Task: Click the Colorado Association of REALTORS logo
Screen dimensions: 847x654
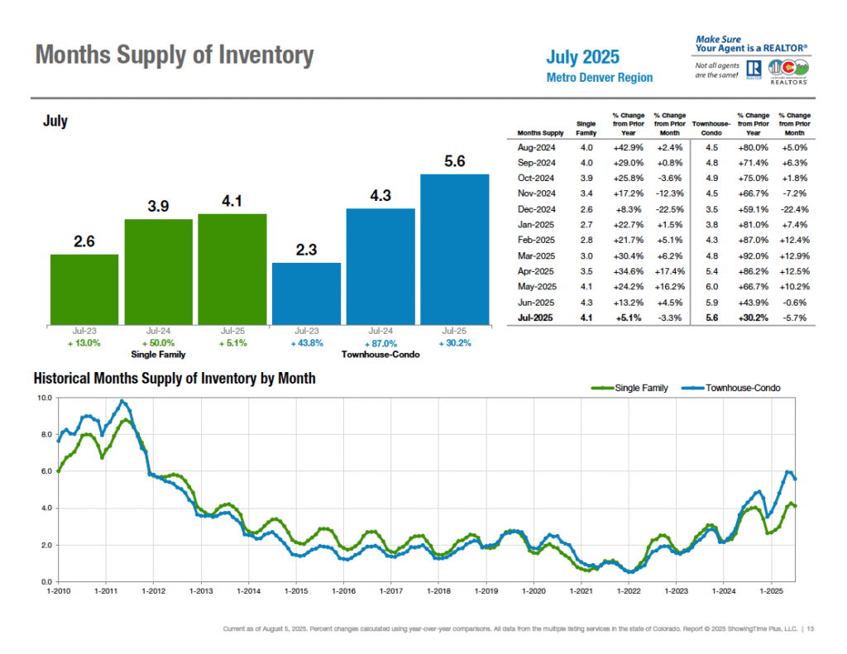Action: 788,73
